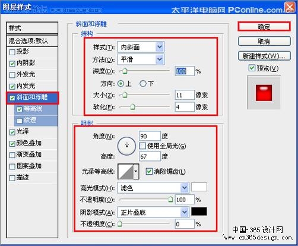Select the 样式 header in left list
Viewport: 298px width, 246px height.
32,28
